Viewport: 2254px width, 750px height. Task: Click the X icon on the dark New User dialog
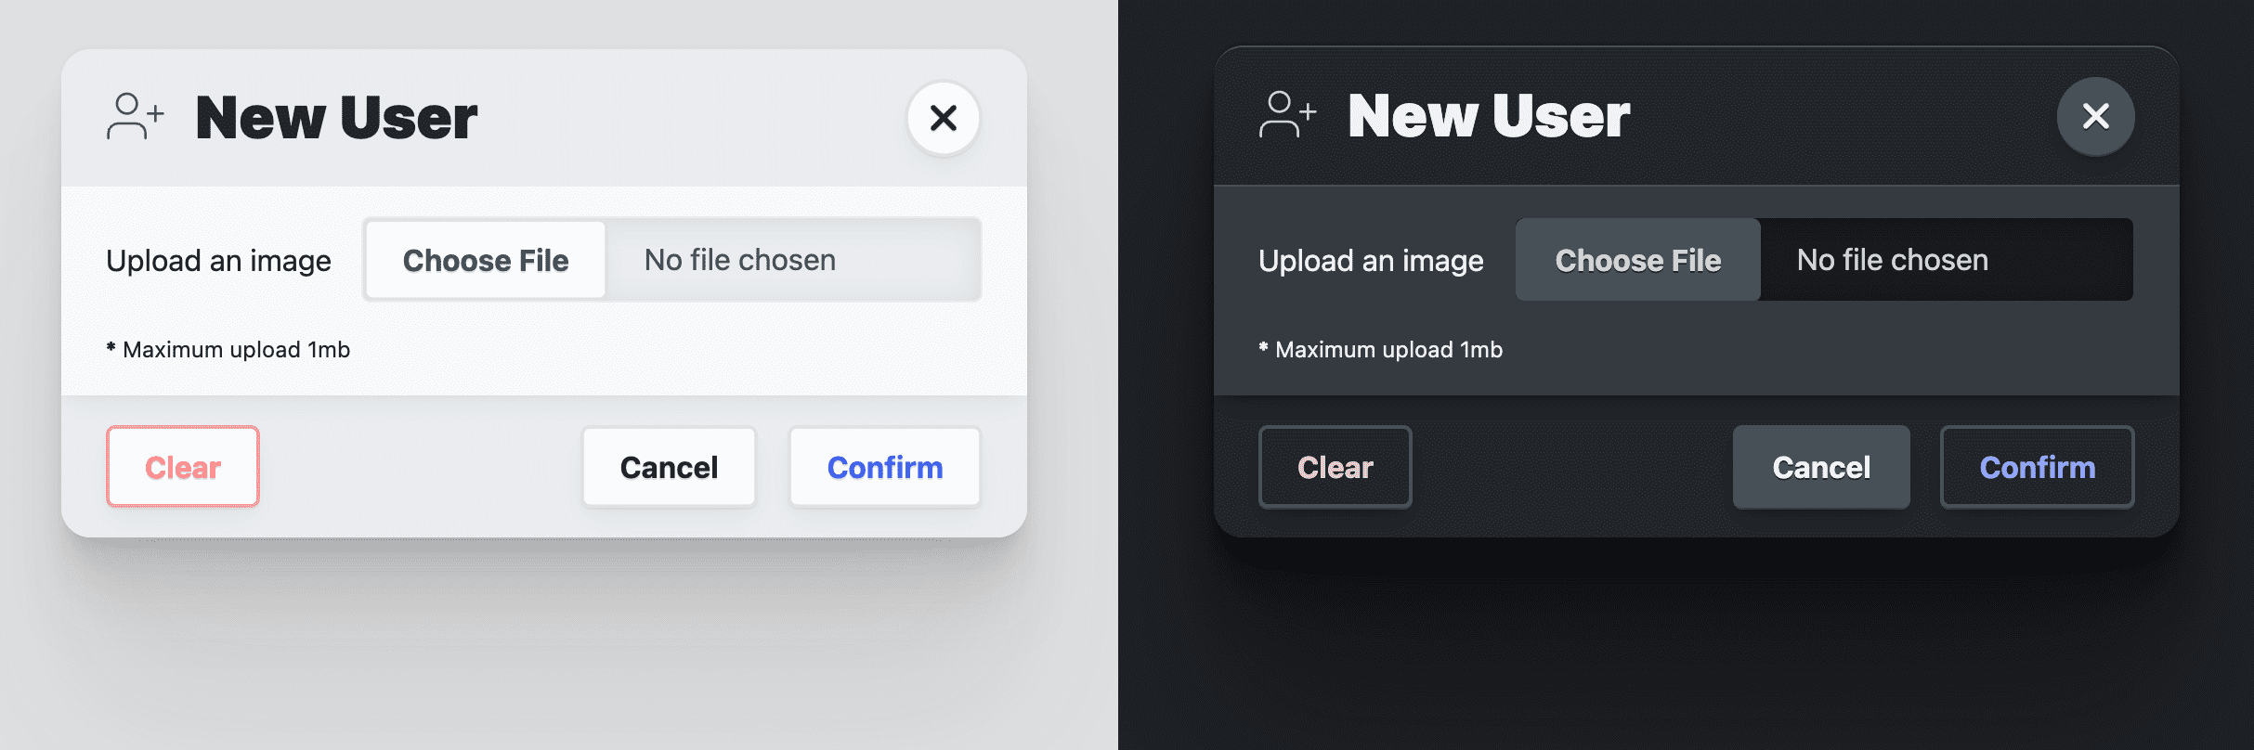coord(2096,116)
